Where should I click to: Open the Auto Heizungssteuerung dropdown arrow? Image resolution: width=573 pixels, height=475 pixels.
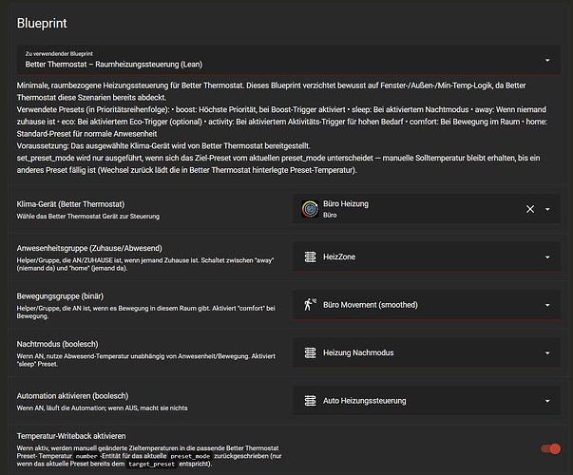(x=547, y=401)
